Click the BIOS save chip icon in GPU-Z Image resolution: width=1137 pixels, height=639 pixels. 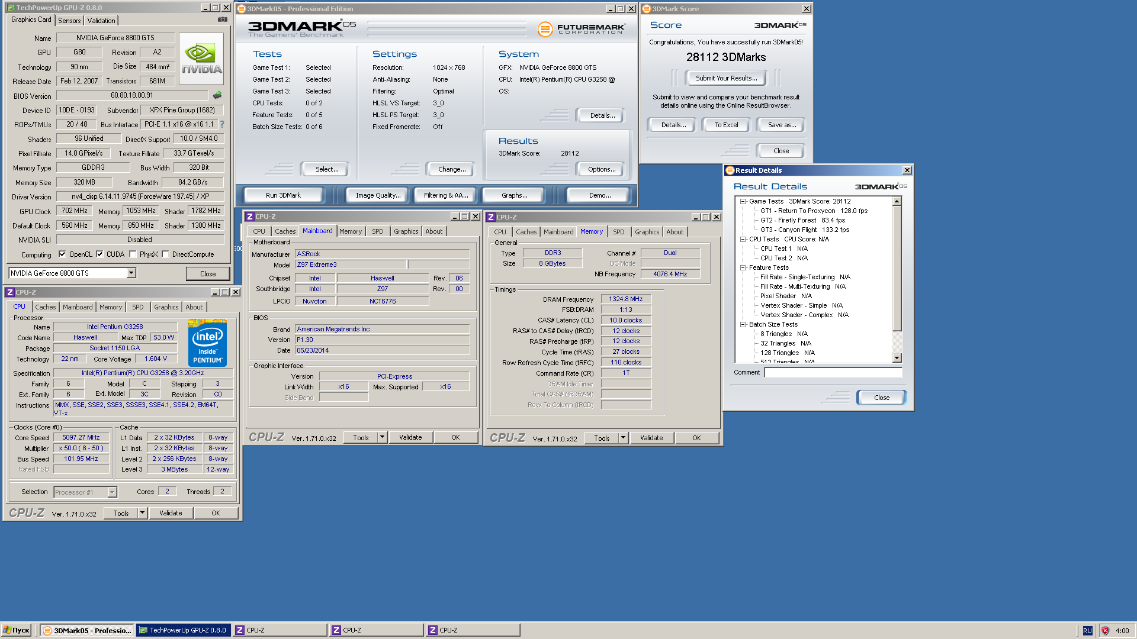217,95
